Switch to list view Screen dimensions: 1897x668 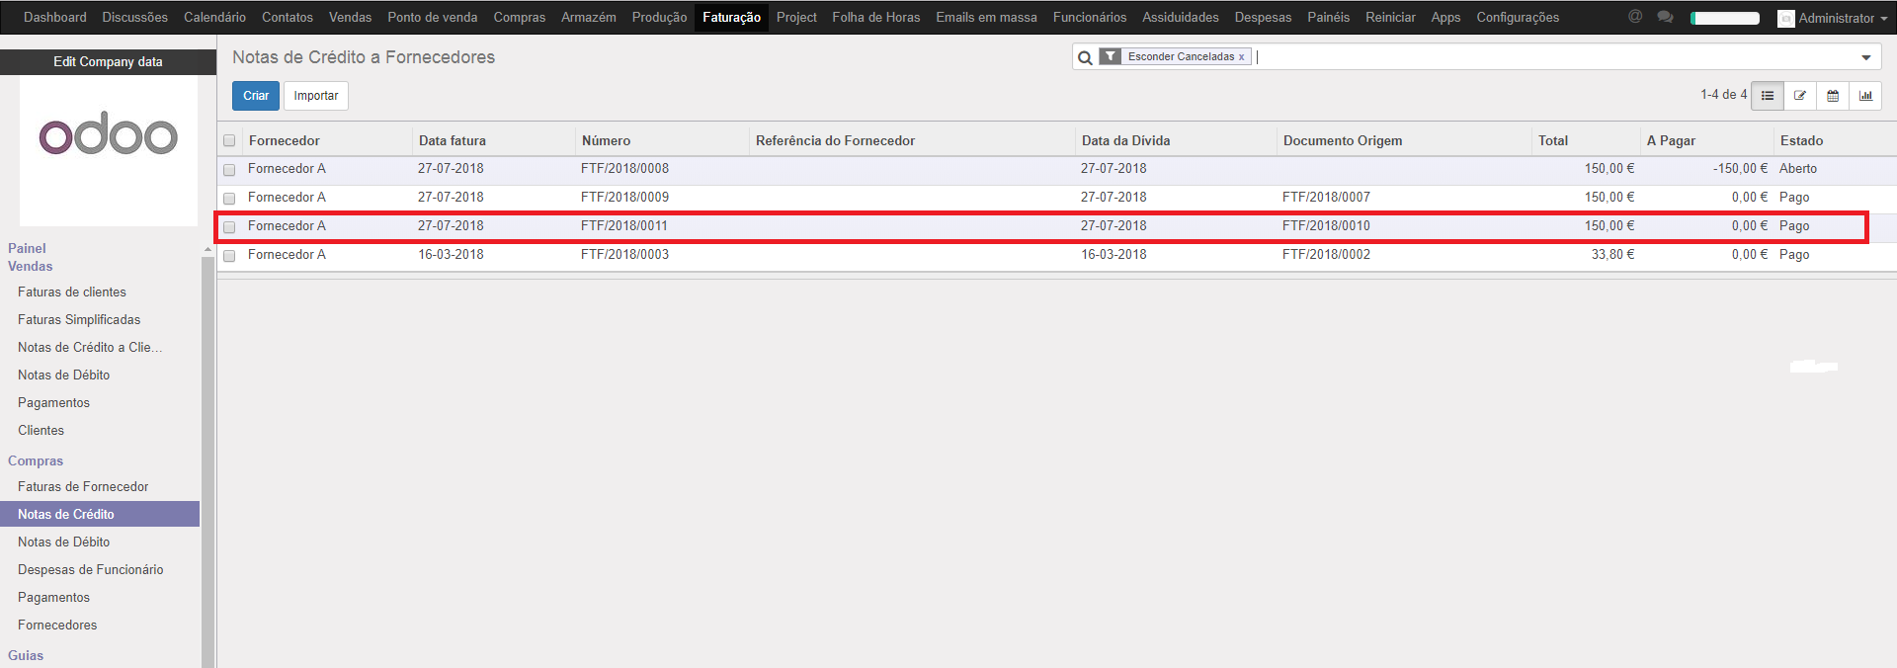(x=1768, y=96)
